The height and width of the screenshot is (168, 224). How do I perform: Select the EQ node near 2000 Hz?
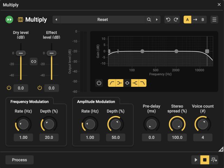176,51
